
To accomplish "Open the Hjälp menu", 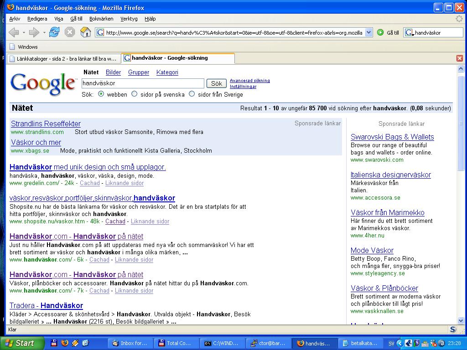I will coord(150,19).
